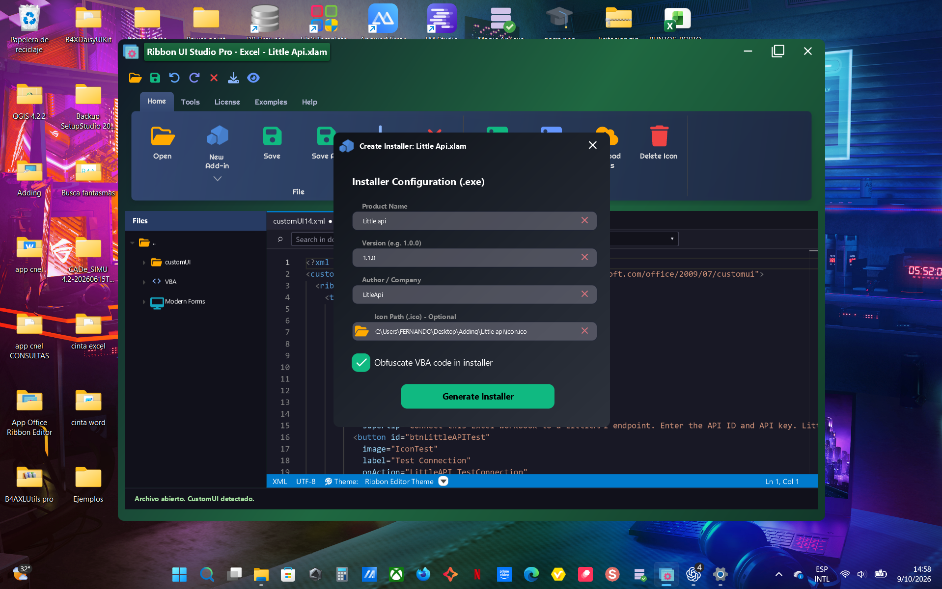Click the XML language status indicator
This screenshot has height=589, width=942.
tap(280, 482)
